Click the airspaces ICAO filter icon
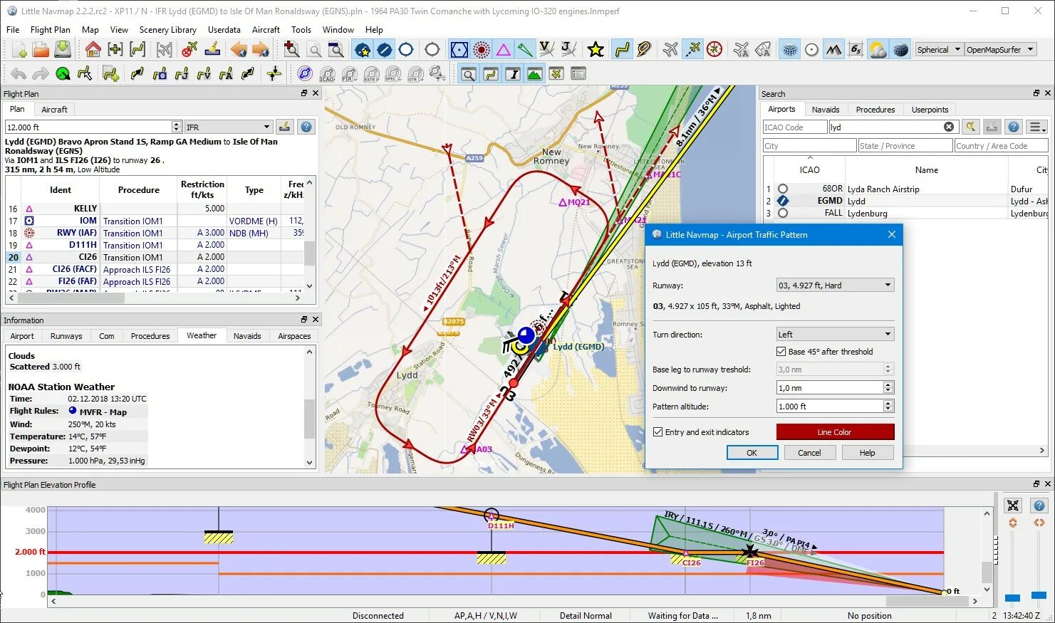Screen dimensions: 1055x623 tap(327, 73)
